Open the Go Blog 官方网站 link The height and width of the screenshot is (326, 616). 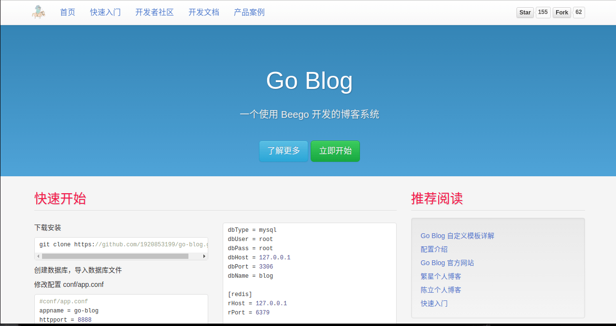pyautogui.click(x=447, y=263)
